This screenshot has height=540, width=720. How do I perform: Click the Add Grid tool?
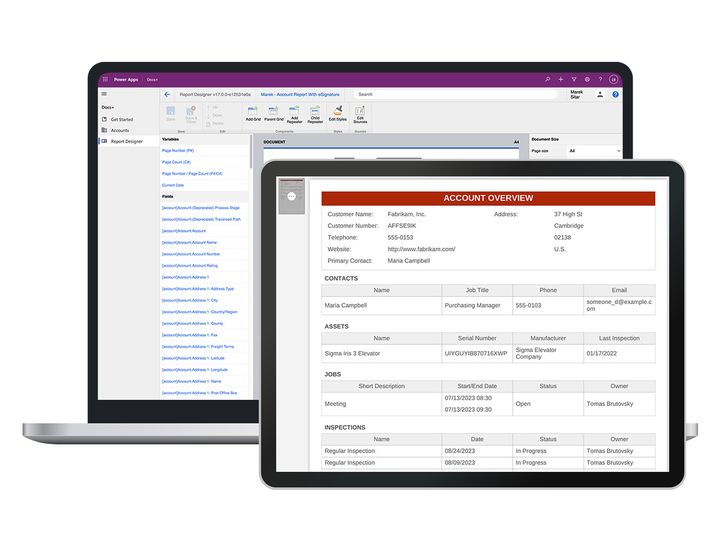[253, 114]
